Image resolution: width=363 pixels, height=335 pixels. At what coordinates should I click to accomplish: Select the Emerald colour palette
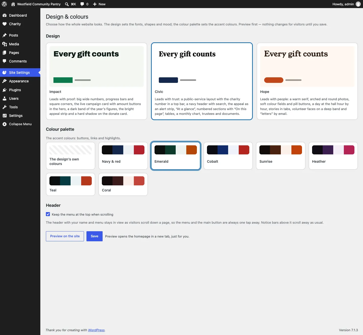176,156
